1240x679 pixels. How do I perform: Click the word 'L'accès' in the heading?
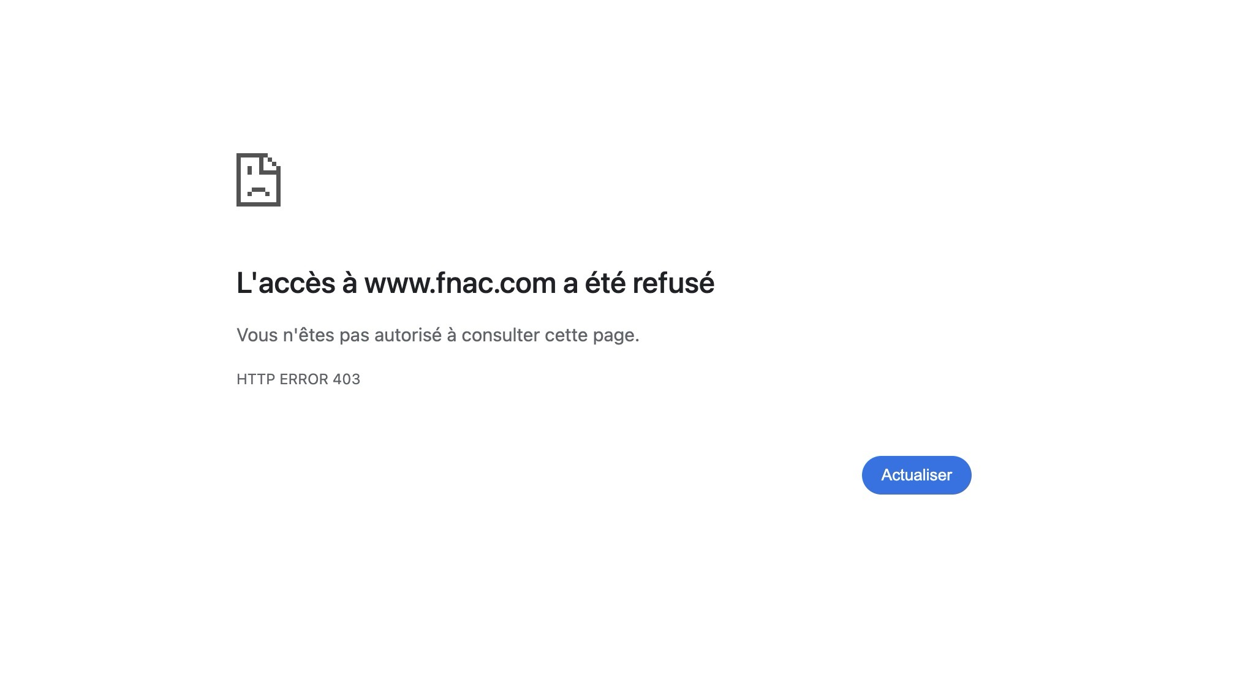pyautogui.click(x=286, y=283)
